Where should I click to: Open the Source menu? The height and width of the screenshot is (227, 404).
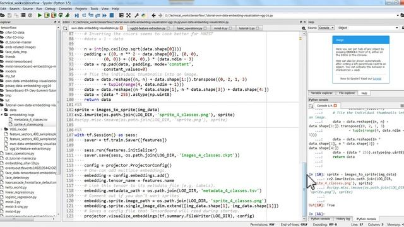28,9
